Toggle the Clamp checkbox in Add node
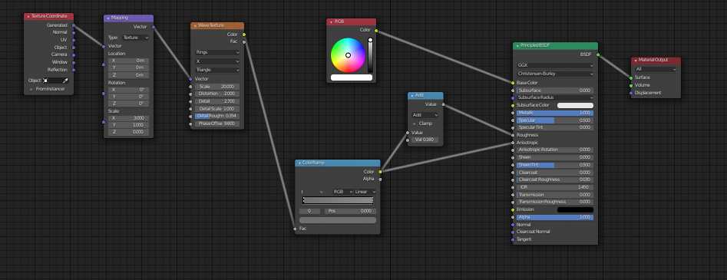Screen dimensions: 727x280 [x=414, y=124]
